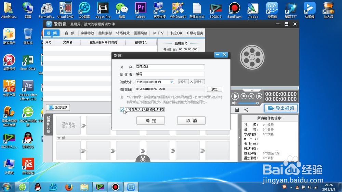Open the 升级与服务 tab
Image resolution: width=342 pixels, height=192 pixels.
tap(195, 33)
